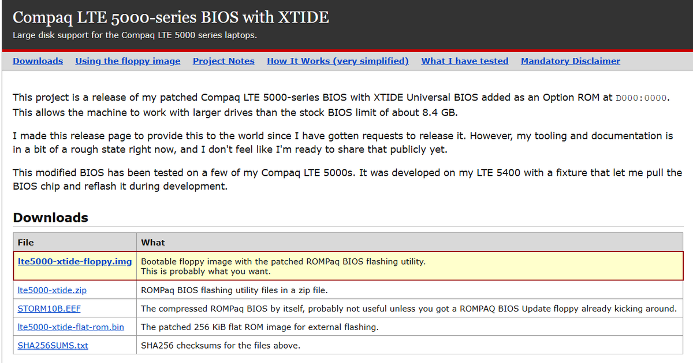693x363 pixels.
Task: Open Project Notes navigation link
Action: pyautogui.click(x=223, y=61)
